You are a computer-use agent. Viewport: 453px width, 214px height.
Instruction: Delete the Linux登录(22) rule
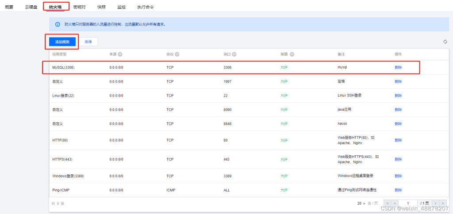point(399,96)
